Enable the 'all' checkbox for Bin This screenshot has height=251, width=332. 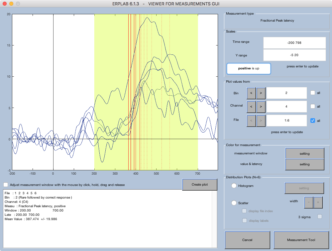[x=312, y=93]
